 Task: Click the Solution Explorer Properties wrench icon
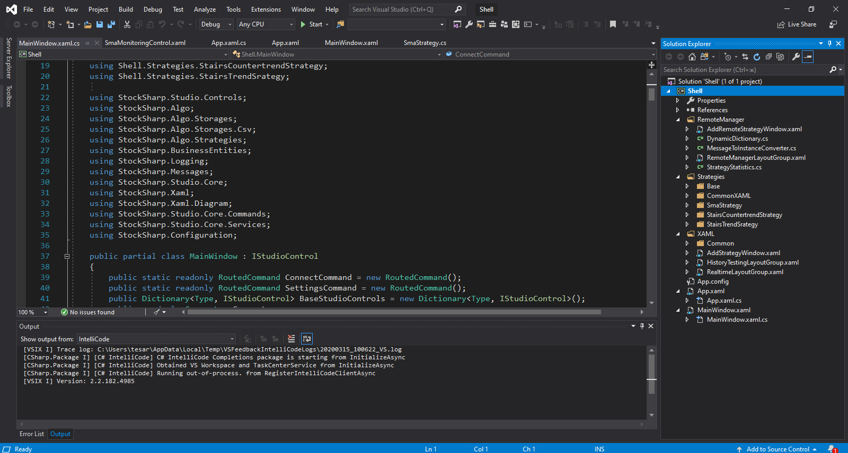point(796,57)
